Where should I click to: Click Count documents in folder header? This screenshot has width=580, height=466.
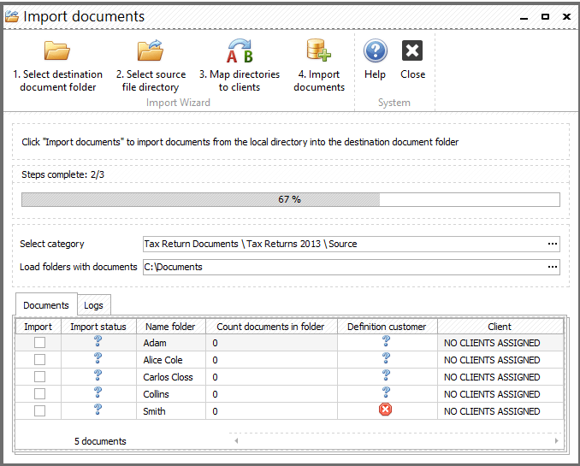pyautogui.click(x=271, y=327)
